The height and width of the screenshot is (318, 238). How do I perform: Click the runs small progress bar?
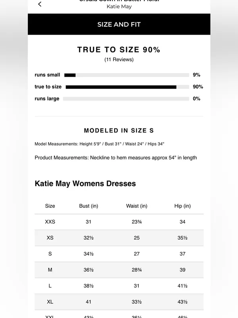(127, 75)
